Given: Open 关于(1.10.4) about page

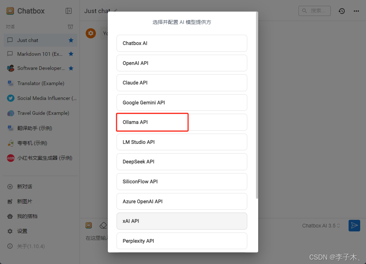Looking at the screenshot, I should (41, 246).
